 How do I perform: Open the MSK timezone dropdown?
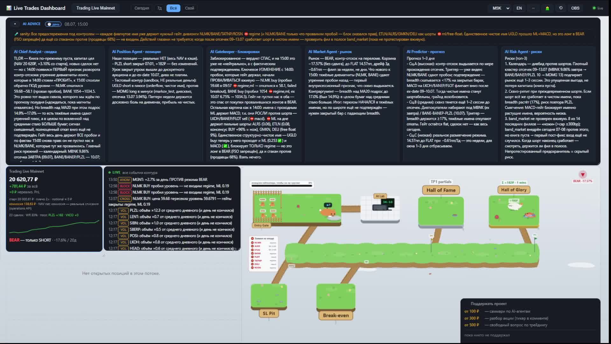pos(501,8)
